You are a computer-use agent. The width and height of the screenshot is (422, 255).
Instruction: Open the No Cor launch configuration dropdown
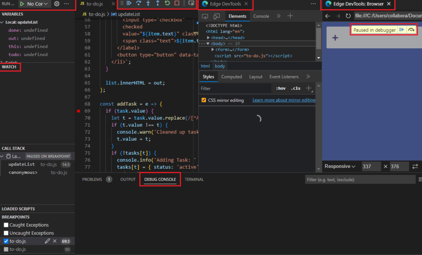(38, 4)
